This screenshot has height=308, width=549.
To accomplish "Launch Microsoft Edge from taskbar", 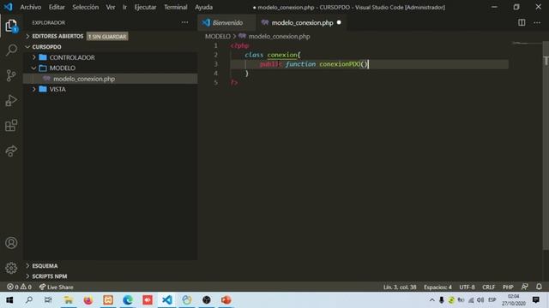I will coord(128,300).
